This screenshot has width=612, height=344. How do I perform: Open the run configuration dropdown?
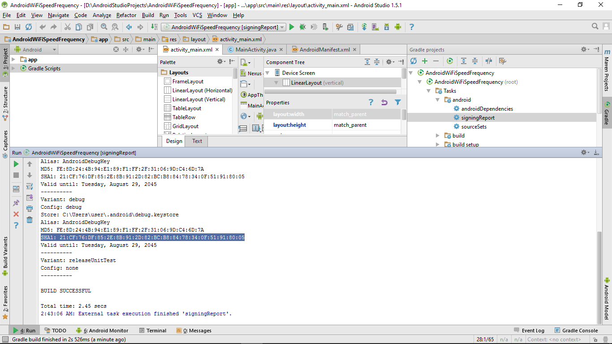click(224, 27)
